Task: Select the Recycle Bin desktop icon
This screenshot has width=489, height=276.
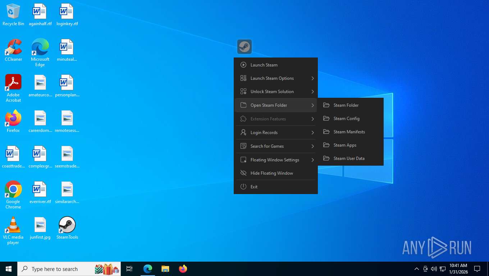Action: click(13, 15)
